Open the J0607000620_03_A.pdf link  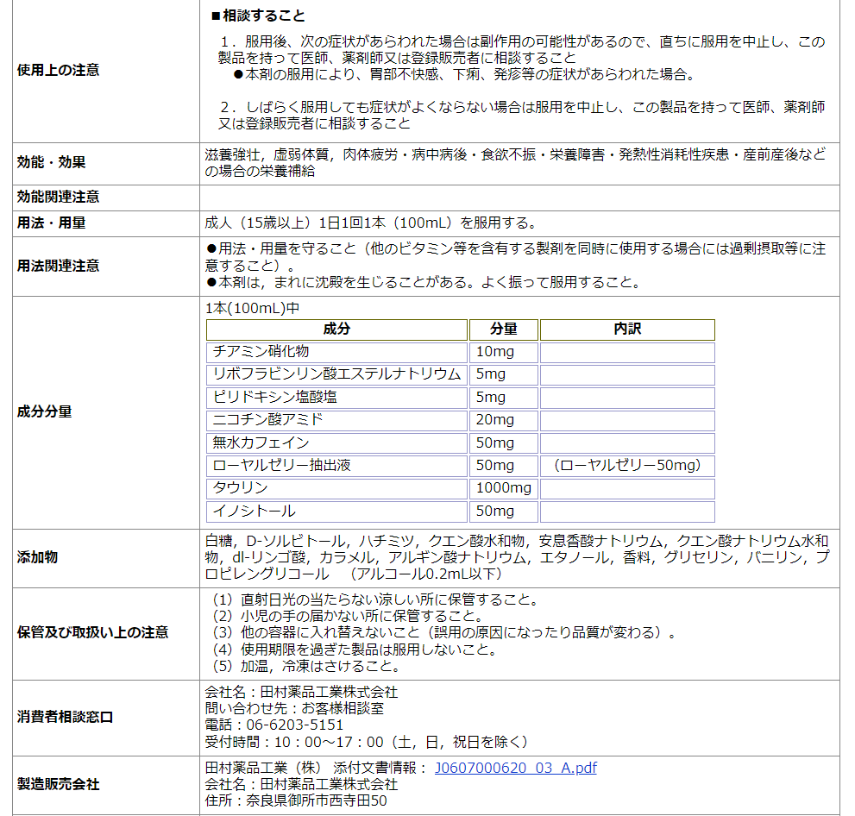[515, 768]
